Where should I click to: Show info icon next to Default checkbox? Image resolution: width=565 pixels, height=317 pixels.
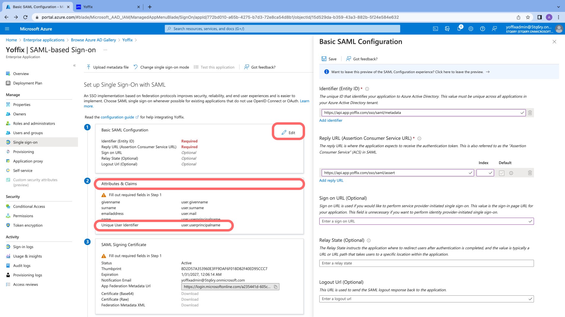click(x=511, y=173)
